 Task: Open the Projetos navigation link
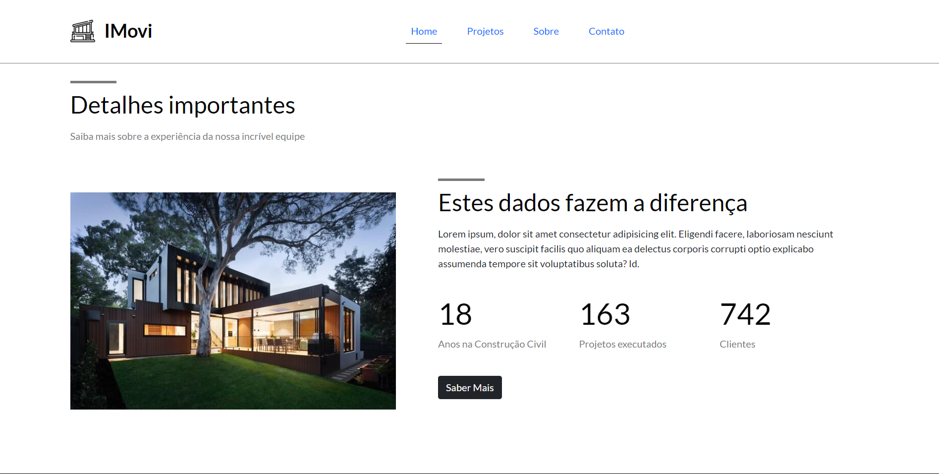[x=485, y=31]
